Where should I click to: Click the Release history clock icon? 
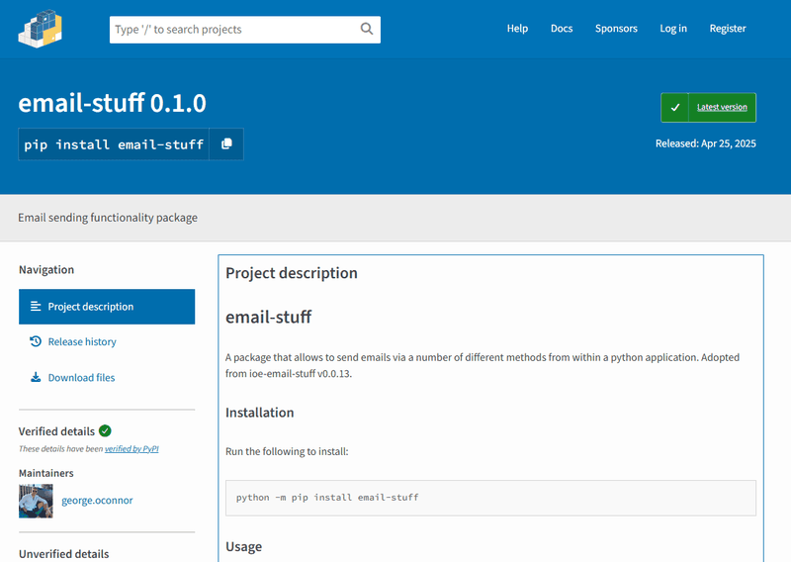point(36,341)
